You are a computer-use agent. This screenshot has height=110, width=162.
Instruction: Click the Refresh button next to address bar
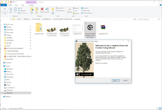[x=136, y=19]
